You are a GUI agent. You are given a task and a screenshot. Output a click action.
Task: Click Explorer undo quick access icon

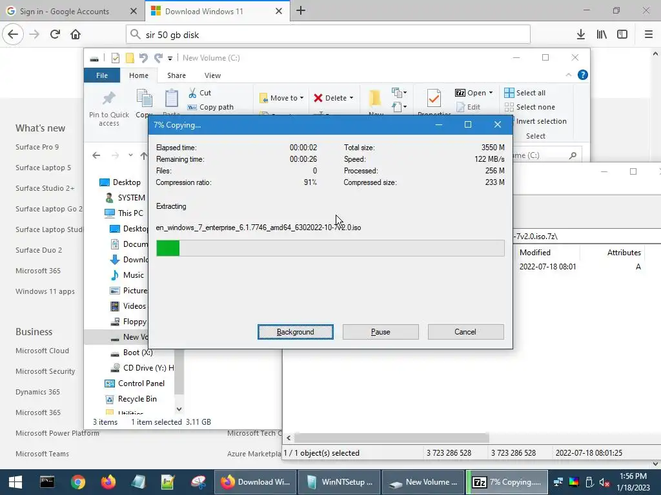click(x=143, y=58)
